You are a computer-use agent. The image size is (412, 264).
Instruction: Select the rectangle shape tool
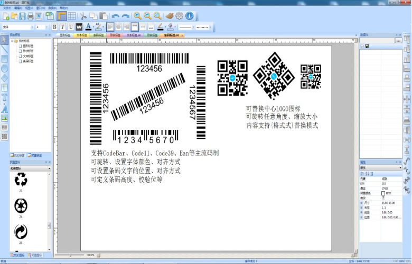pos(4,59)
